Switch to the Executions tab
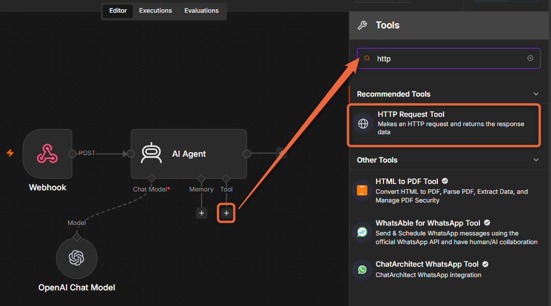 point(155,10)
